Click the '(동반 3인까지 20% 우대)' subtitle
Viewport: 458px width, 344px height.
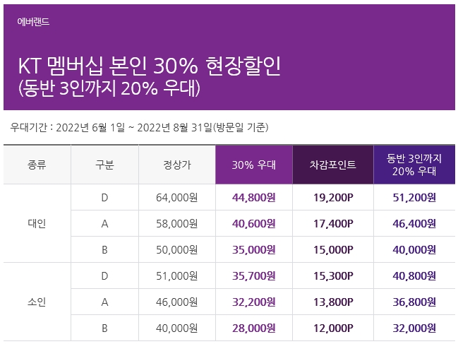tap(109, 88)
